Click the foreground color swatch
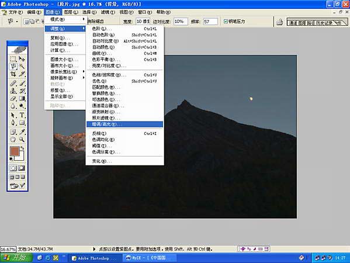The image size is (350, 263). (15, 151)
